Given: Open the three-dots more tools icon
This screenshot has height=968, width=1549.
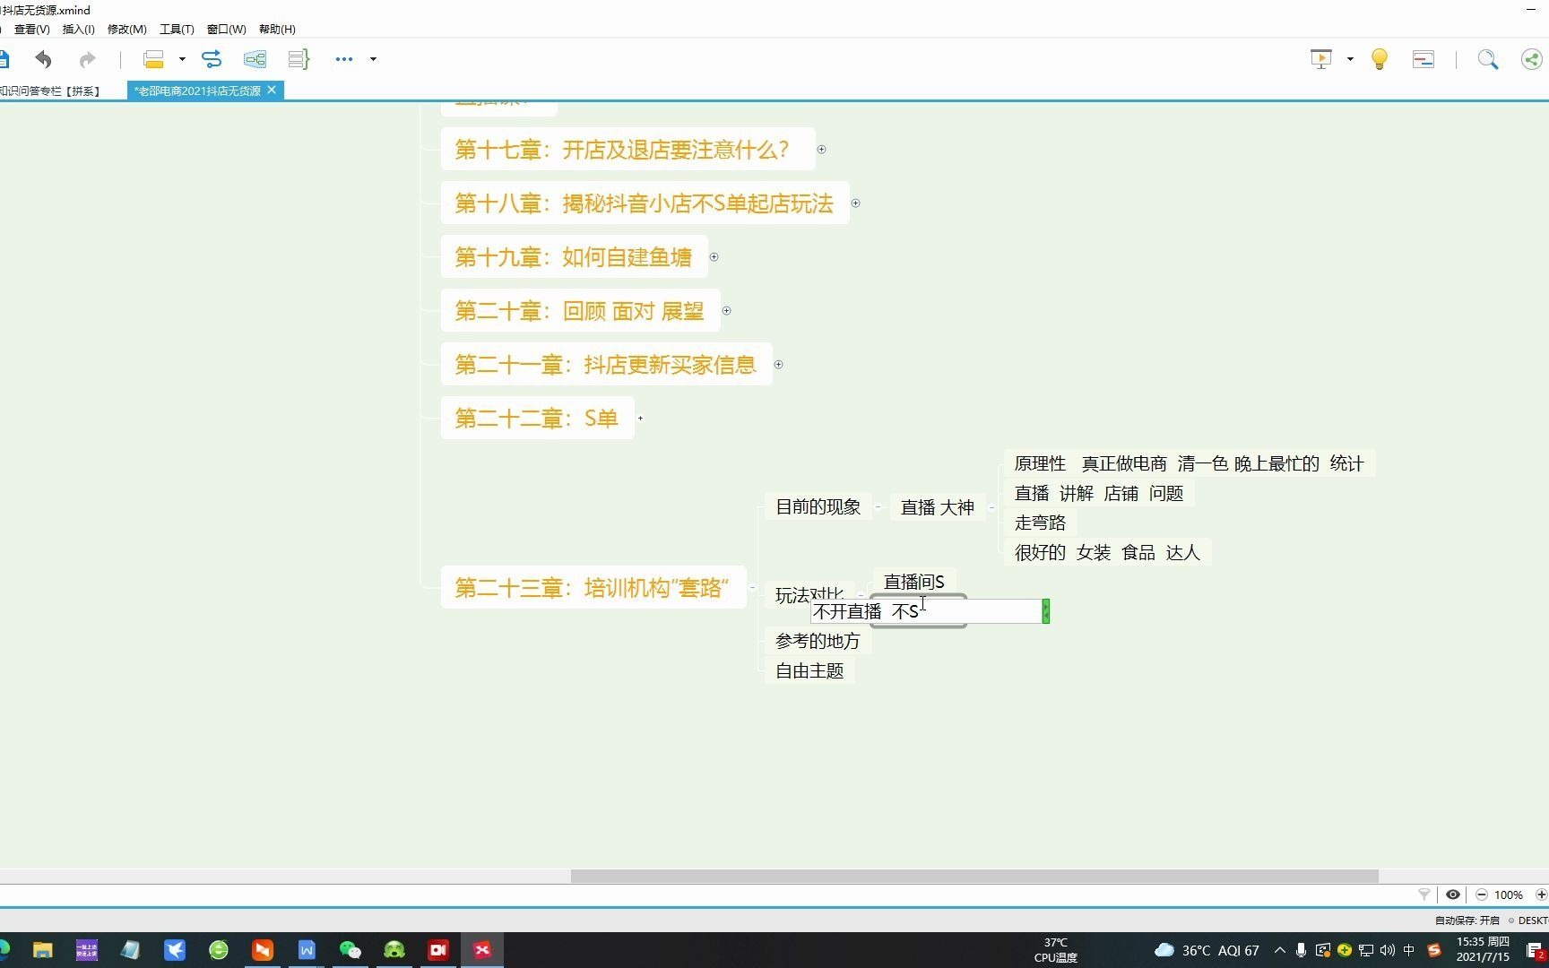Looking at the screenshot, I should (x=344, y=59).
